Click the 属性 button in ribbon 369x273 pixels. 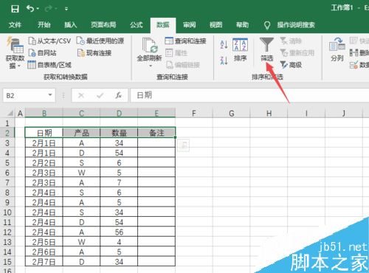click(176, 52)
